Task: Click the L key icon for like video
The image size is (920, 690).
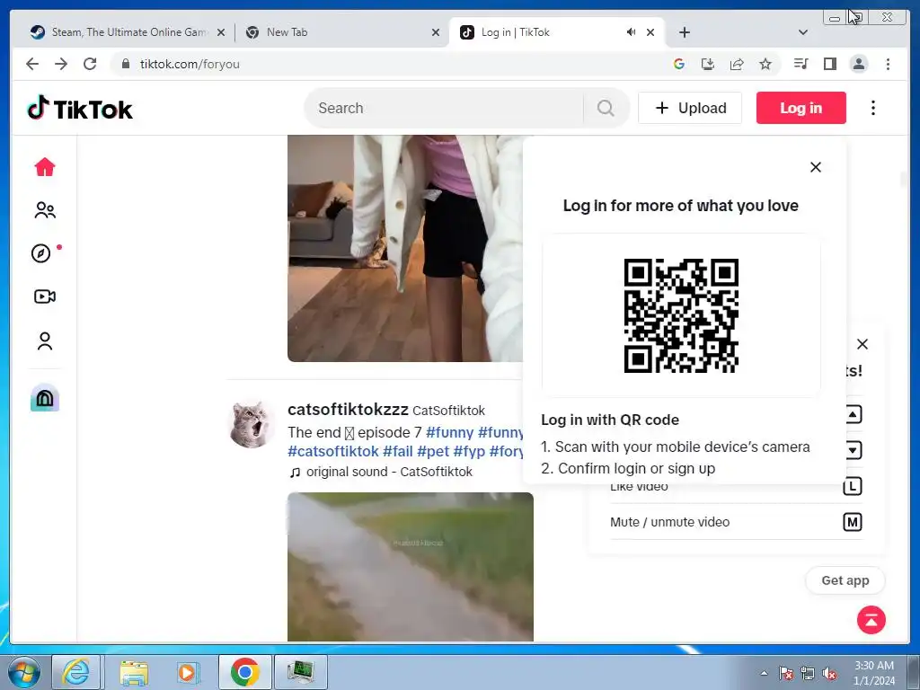Action: (853, 486)
